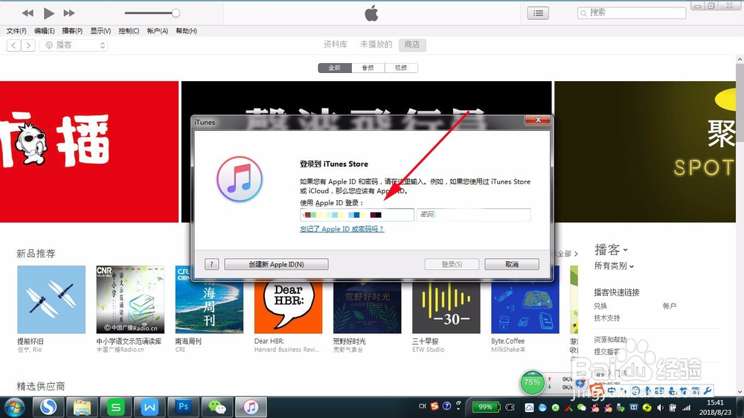
Task: Open the 播客 media type dropdown
Action: click(x=74, y=45)
